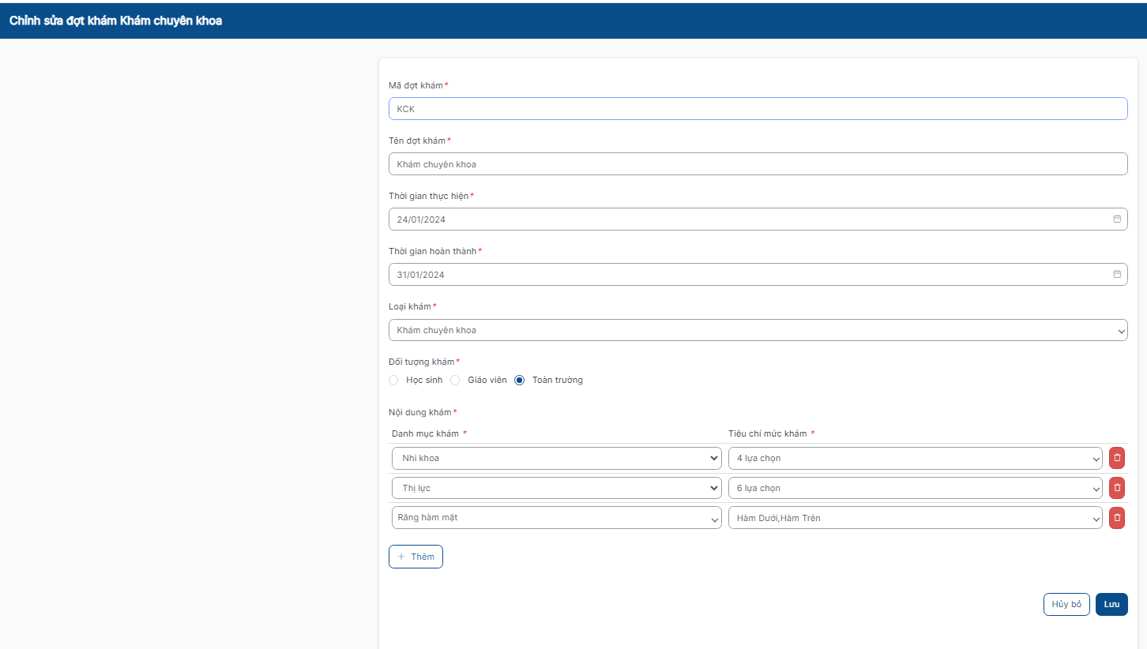
Task: Click the Thêm button to add row
Action: point(416,557)
